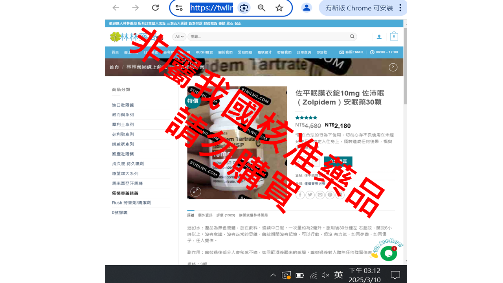This screenshot has width=503, height=283.
Task: Go back with the browser Back arrow
Action: (116, 8)
